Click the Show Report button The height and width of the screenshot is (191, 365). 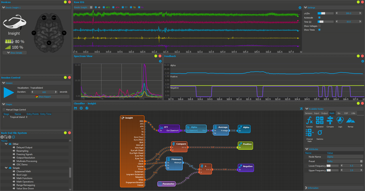[x=43, y=97]
